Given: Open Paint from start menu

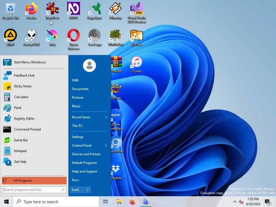Looking at the screenshot, I should 34,108.
